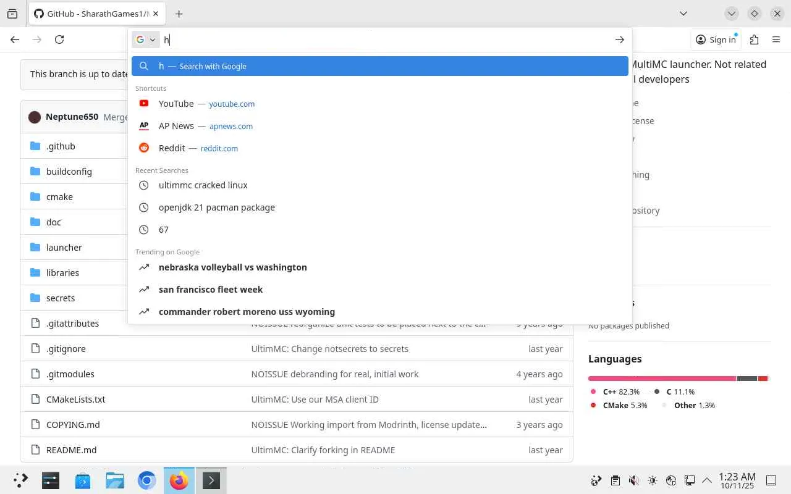Image resolution: width=791 pixels, height=494 pixels.
Task: Open the .gitattributes file
Action: tap(72, 324)
